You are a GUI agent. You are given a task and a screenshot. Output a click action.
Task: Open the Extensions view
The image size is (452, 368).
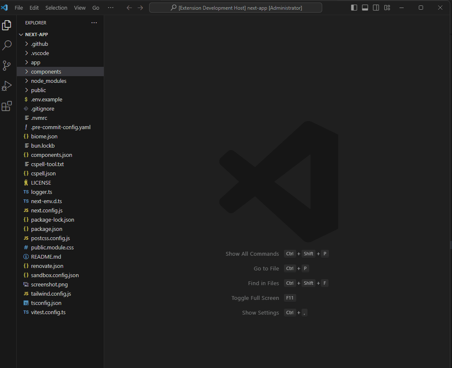7,106
